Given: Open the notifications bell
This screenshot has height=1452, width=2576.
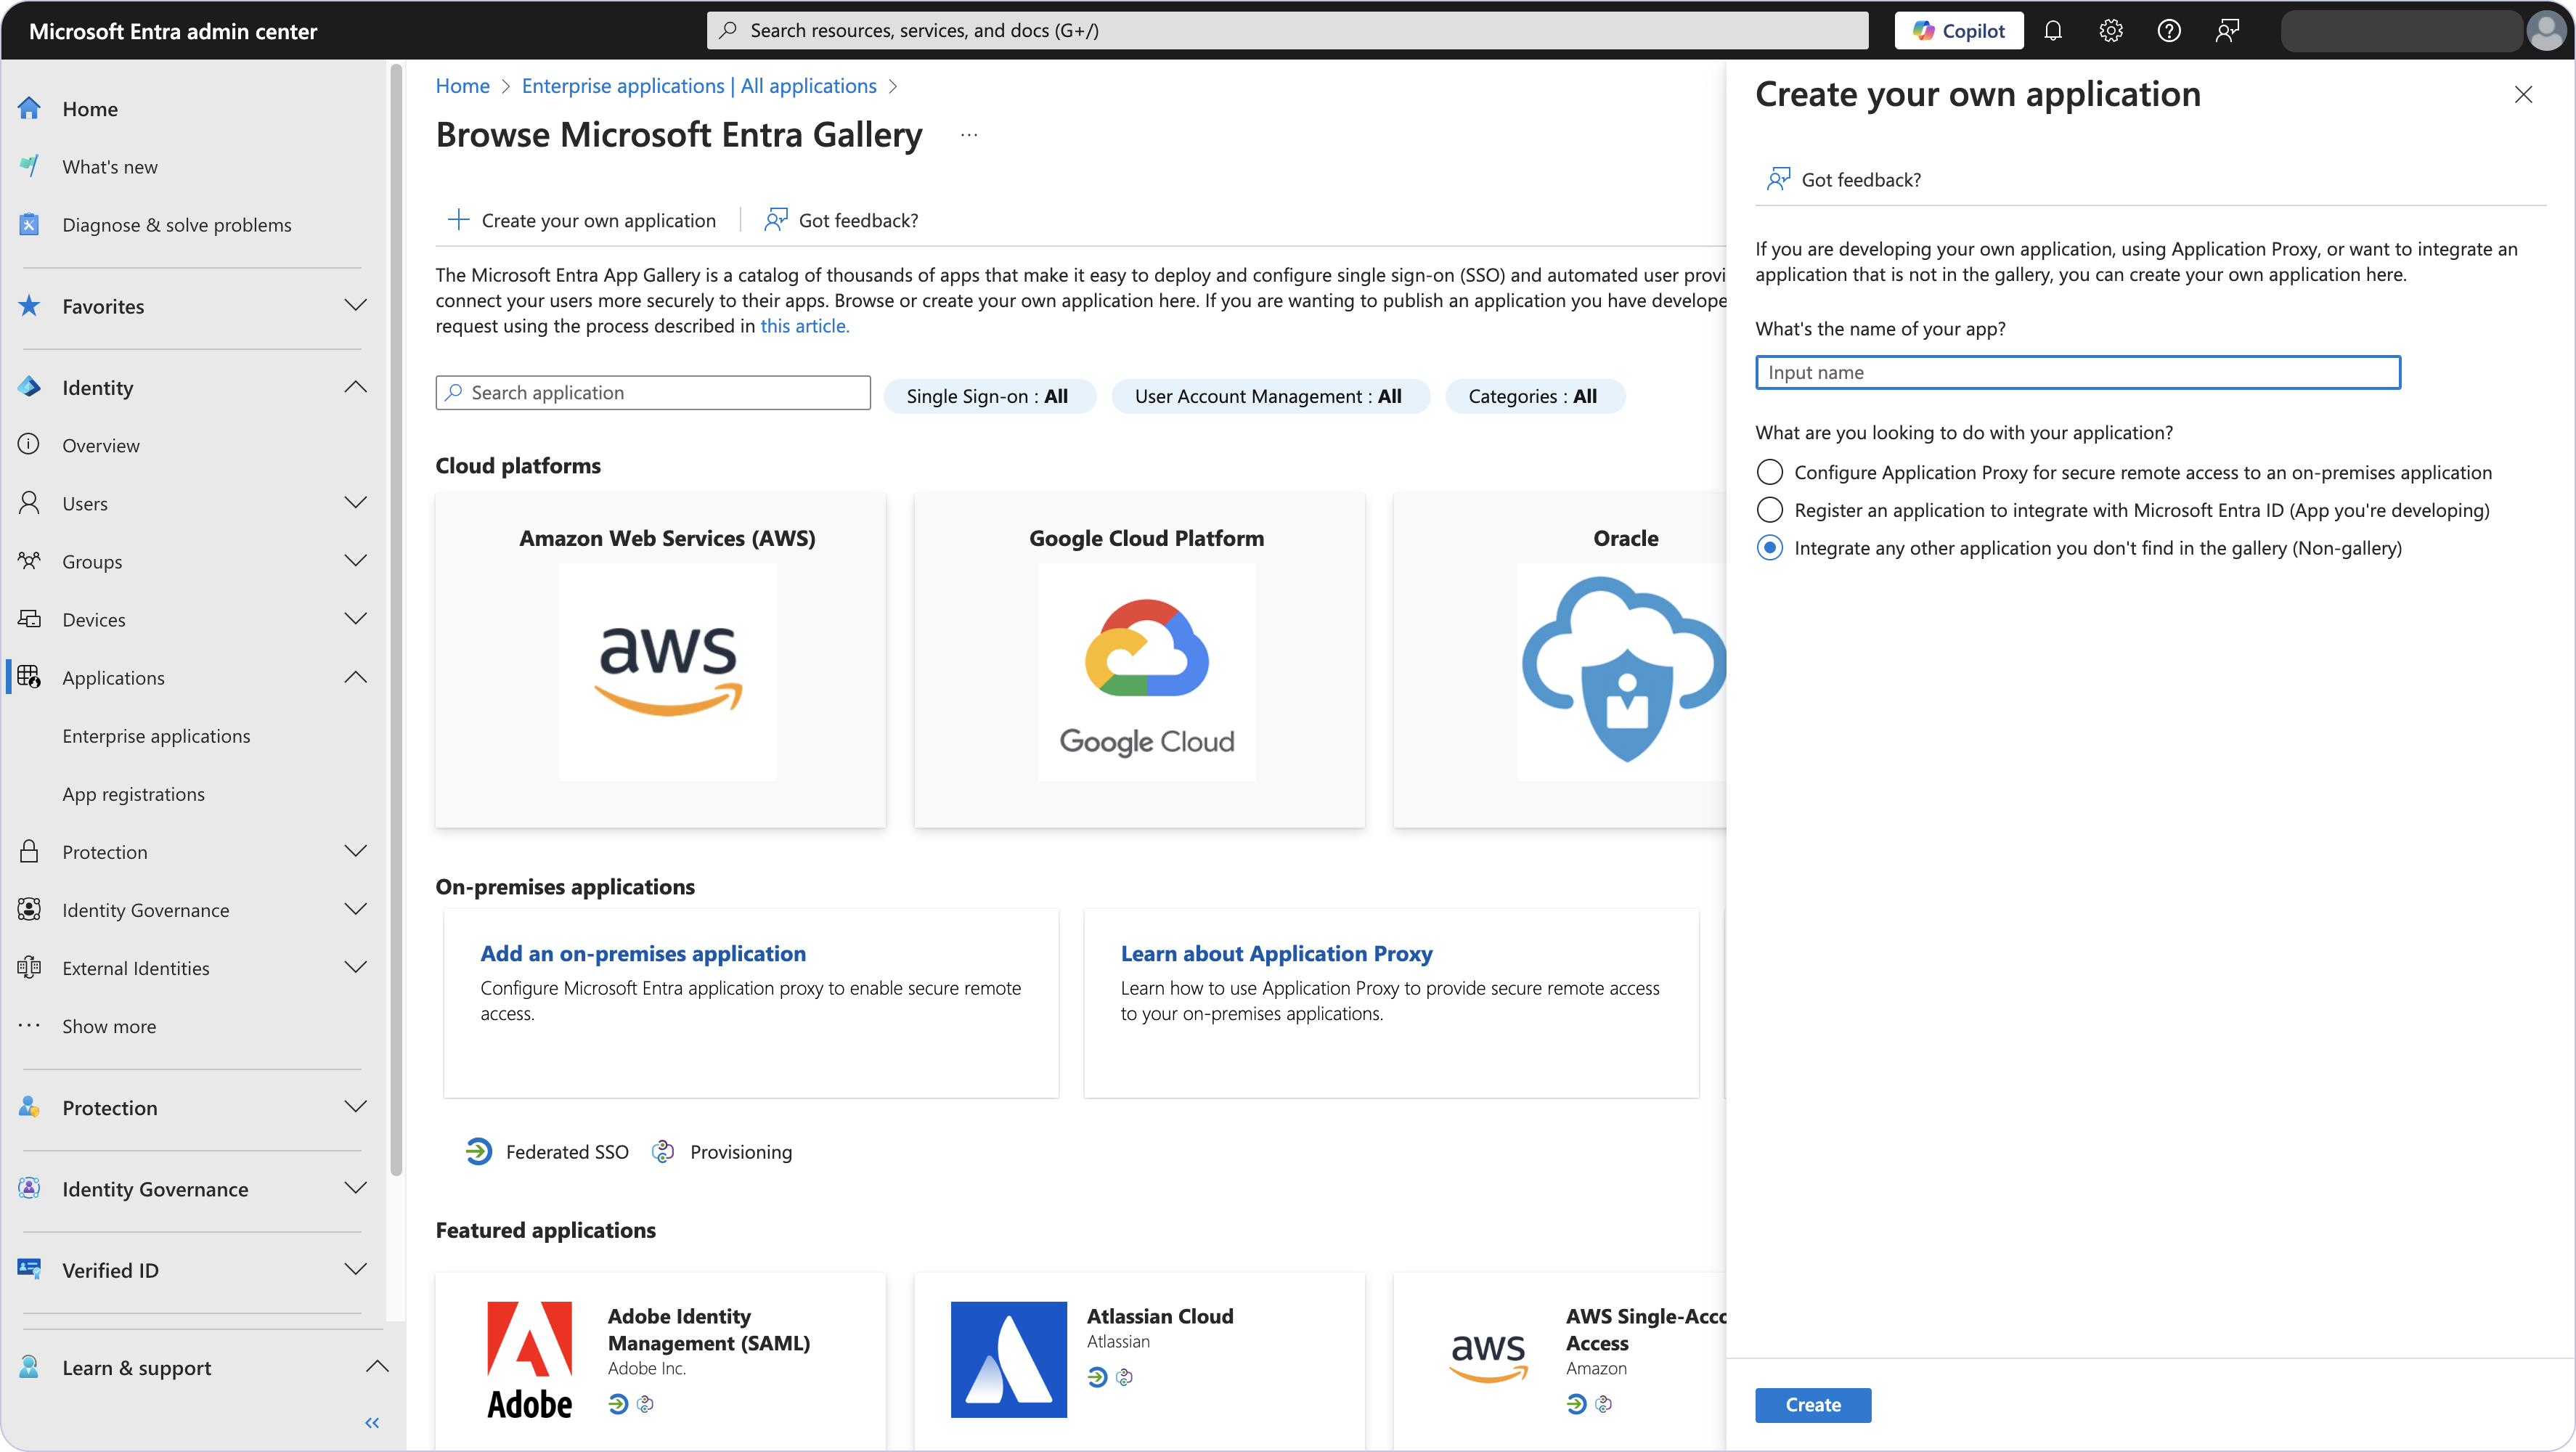Looking at the screenshot, I should [x=2053, y=31].
